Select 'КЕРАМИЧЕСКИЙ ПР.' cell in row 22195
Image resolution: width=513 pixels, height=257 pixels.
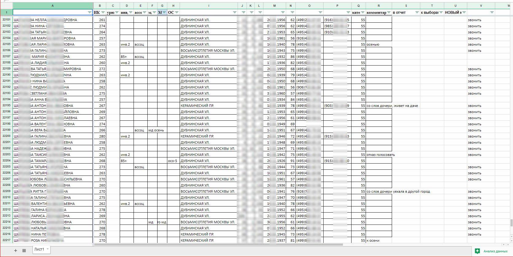tap(209, 106)
